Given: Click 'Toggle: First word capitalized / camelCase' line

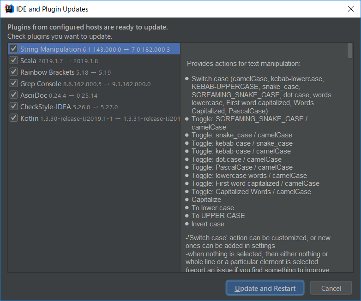Looking at the screenshot, I should [255, 183].
